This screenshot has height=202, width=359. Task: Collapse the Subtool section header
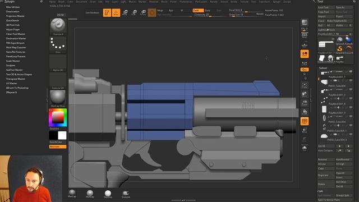coord(323,68)
